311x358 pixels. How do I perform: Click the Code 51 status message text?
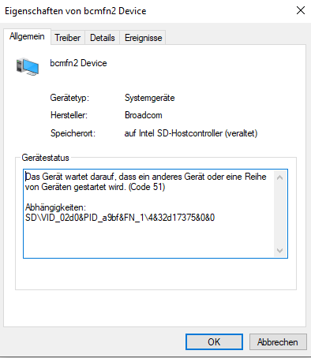146,181
